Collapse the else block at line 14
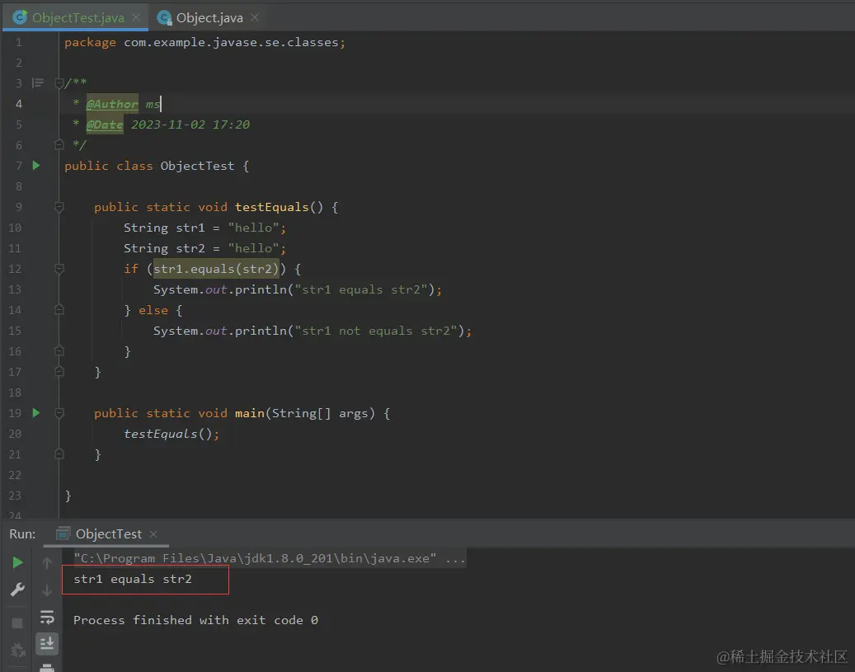 (x=59, y=310)
